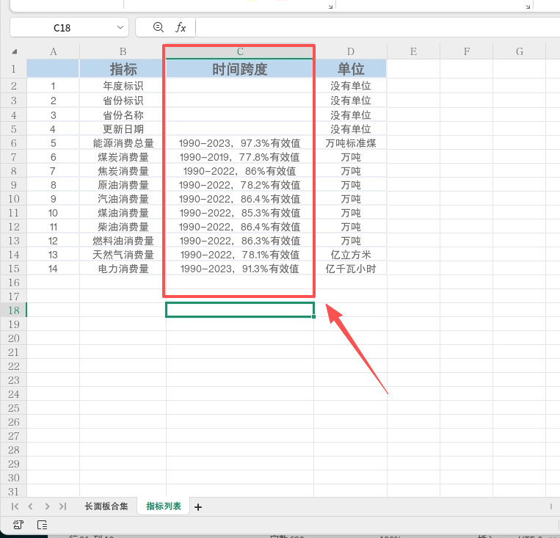Viewport: 560px width, 538px height.
Task: Go to previous sheet tab arrow
Action: point(31,506)
